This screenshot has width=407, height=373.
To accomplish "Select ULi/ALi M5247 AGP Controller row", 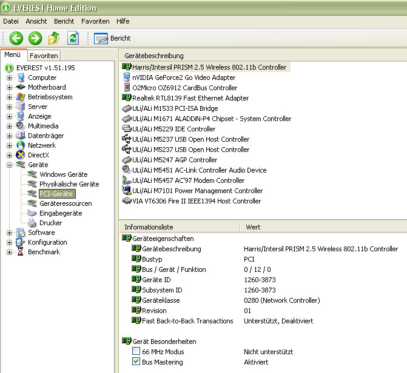I will (x=169, y=160).
